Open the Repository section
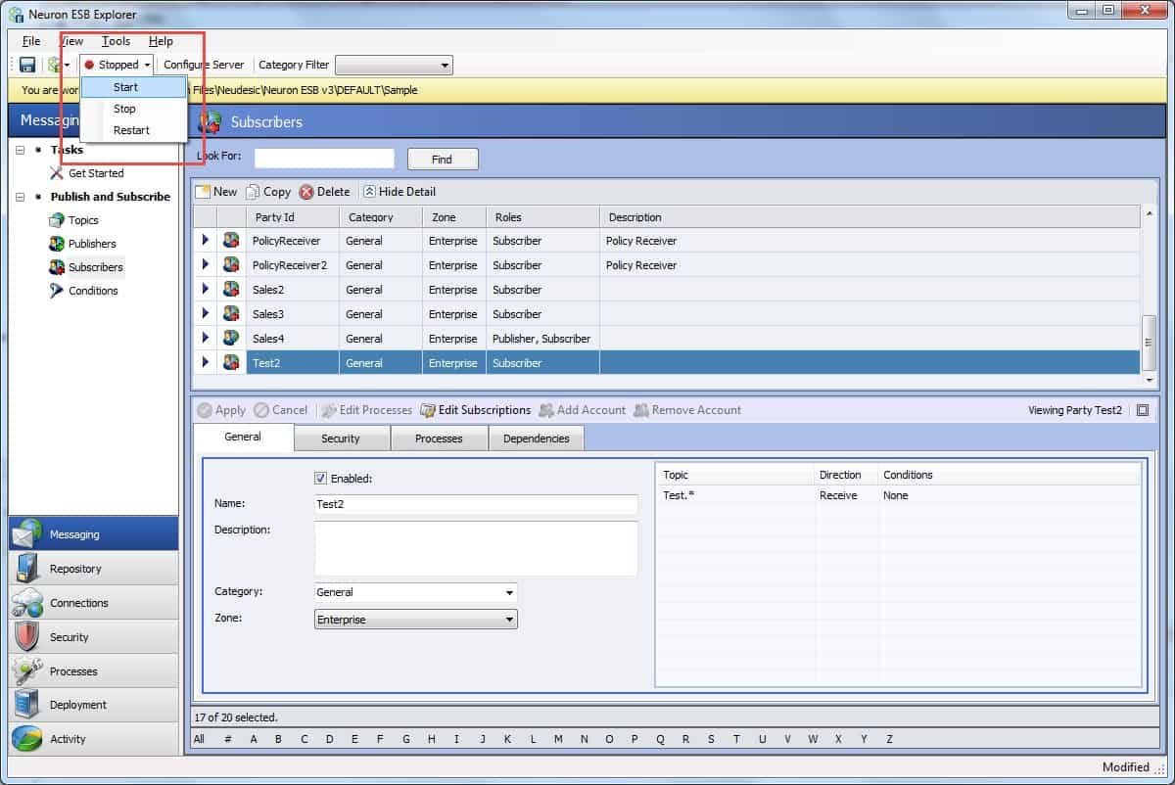The image size is (1175, 785). point(94,569)
